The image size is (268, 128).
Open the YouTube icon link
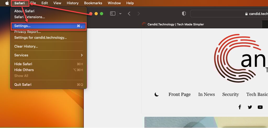point(260,107)
